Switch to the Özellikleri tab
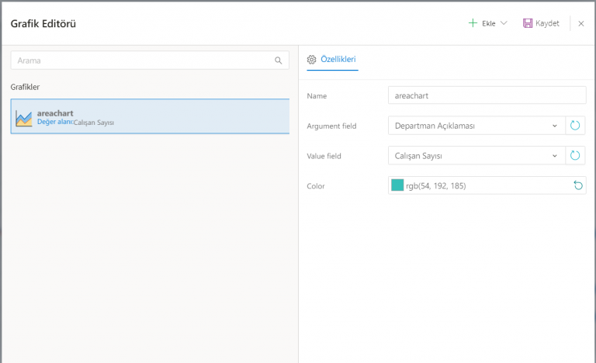This screenshot has width=596, height=363. click(x=338, y=59)
